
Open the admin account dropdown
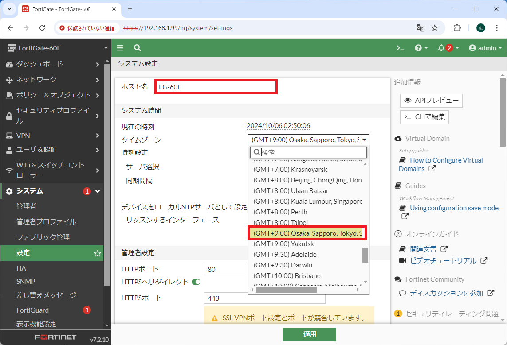point(486,48)
